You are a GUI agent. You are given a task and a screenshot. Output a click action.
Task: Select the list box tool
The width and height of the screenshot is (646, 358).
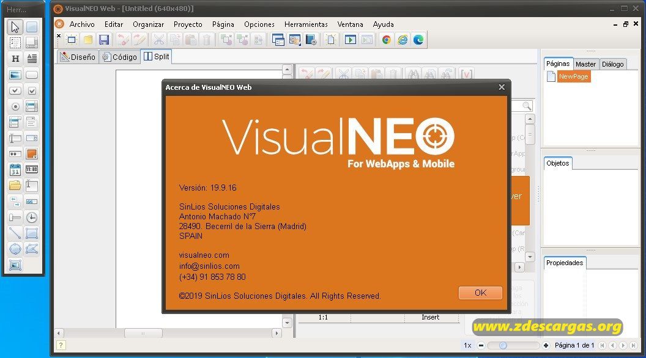pyautogui.click(x=32, y=106)
